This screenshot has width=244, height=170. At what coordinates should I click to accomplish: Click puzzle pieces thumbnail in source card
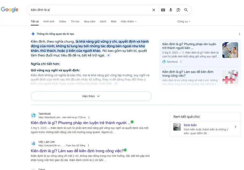tap(230, 77)
